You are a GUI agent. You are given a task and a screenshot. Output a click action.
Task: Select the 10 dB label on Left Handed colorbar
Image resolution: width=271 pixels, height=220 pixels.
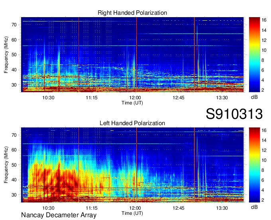click(x=264, y=160)
